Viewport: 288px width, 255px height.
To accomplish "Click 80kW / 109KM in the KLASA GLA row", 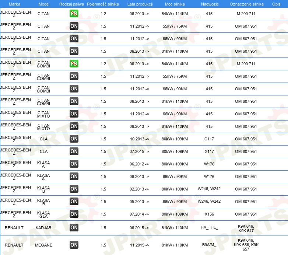I will click(175, 214).
